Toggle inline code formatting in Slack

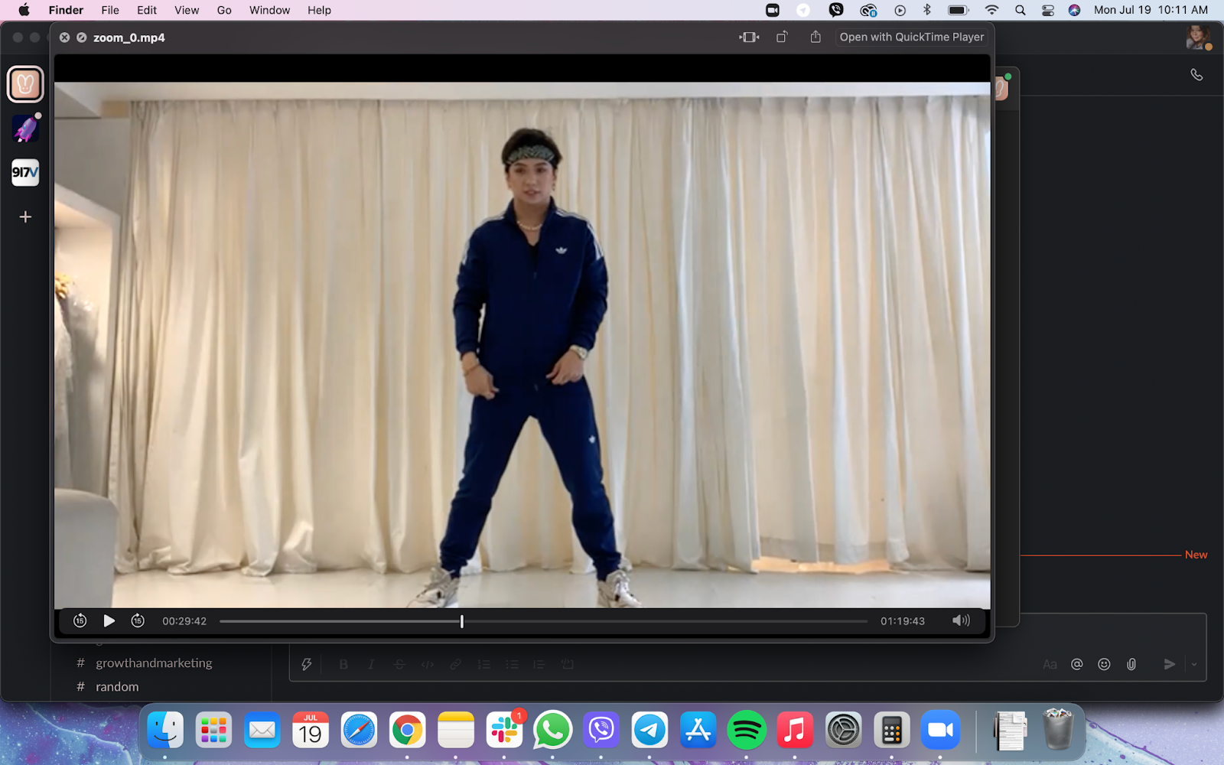[x=427, y=664]
